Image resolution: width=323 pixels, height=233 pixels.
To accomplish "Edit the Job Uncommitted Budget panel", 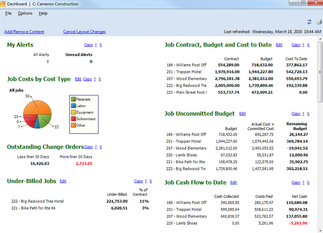I will coord(242,113).
